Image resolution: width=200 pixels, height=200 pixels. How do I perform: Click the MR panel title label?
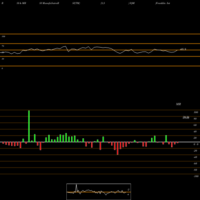pyautogui.click(x=178, y=104)
